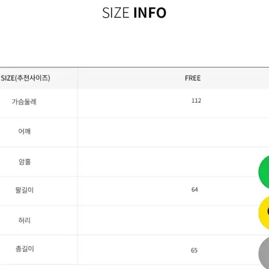
Task: Click the 총길이 row label
Action: click(25, 249)
